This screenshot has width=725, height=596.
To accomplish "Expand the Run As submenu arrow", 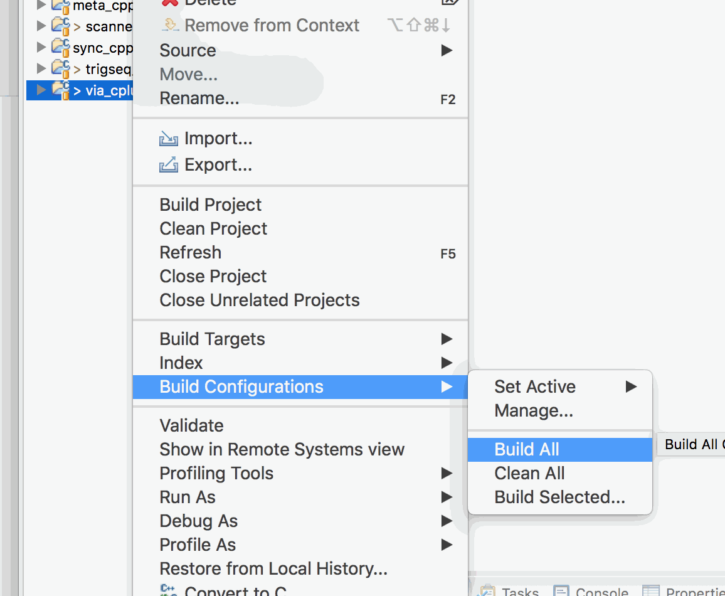I will pos(447,497).
